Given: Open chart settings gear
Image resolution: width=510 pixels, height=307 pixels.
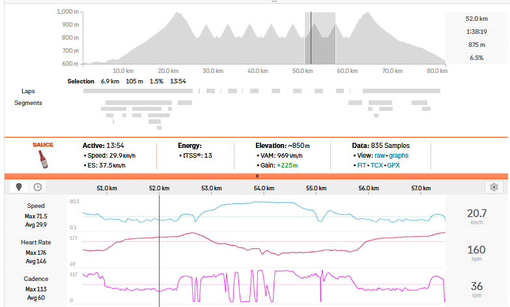Looking at the screenshot, I should pos(494,187).
